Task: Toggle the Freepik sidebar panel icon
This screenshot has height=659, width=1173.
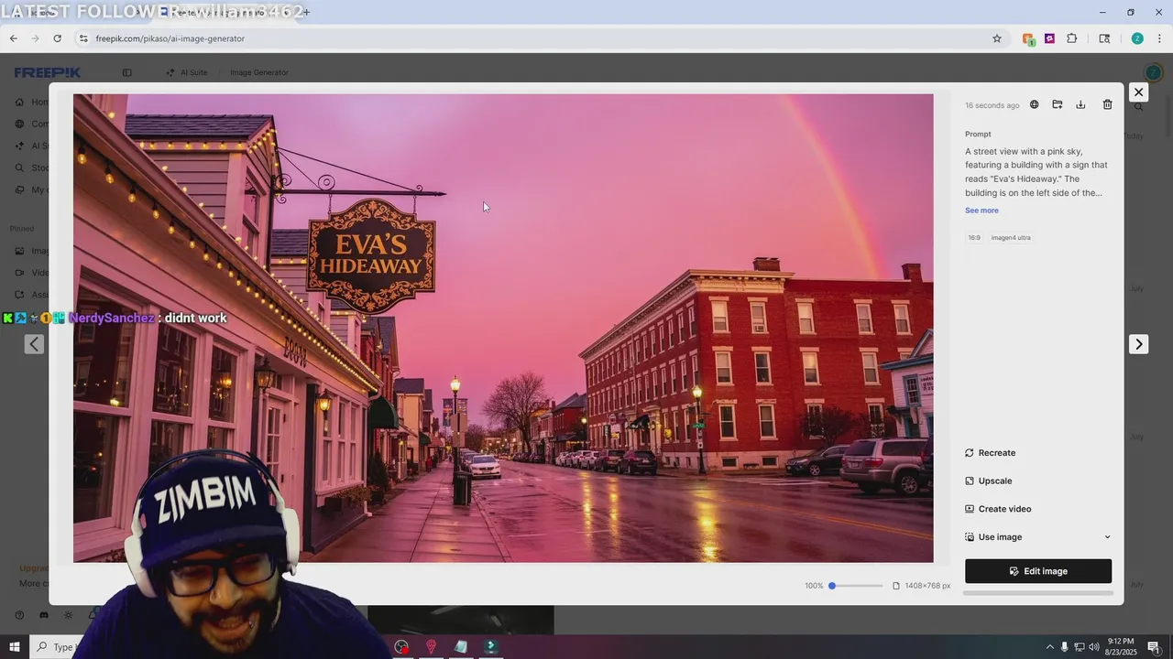Action: (127, 72)
